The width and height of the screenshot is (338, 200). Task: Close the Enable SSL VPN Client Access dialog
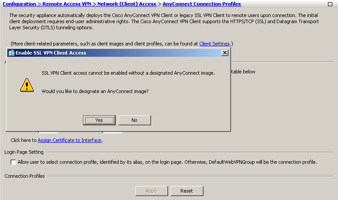coord(225,53)
